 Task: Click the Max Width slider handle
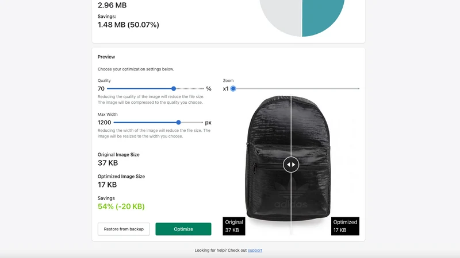tap(178, 123)
